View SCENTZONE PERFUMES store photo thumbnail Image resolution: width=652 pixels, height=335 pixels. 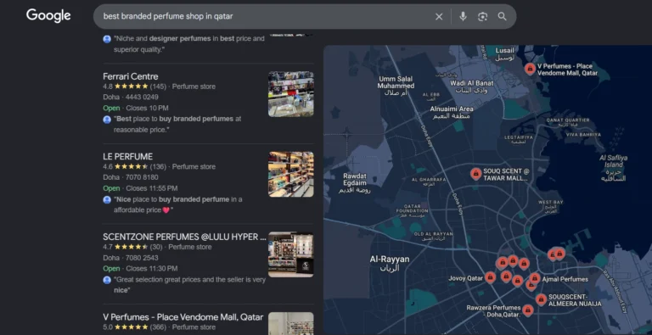[x=290, y=254]
